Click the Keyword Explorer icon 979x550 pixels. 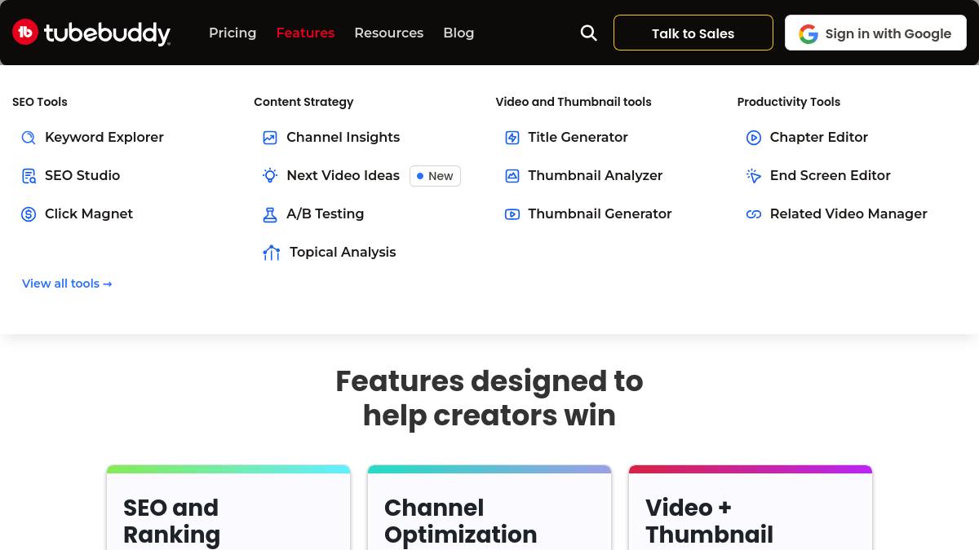(x=29, y=138)
